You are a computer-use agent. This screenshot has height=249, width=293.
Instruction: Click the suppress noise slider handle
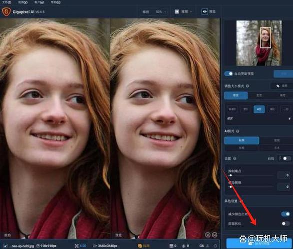tap(230, 175)
